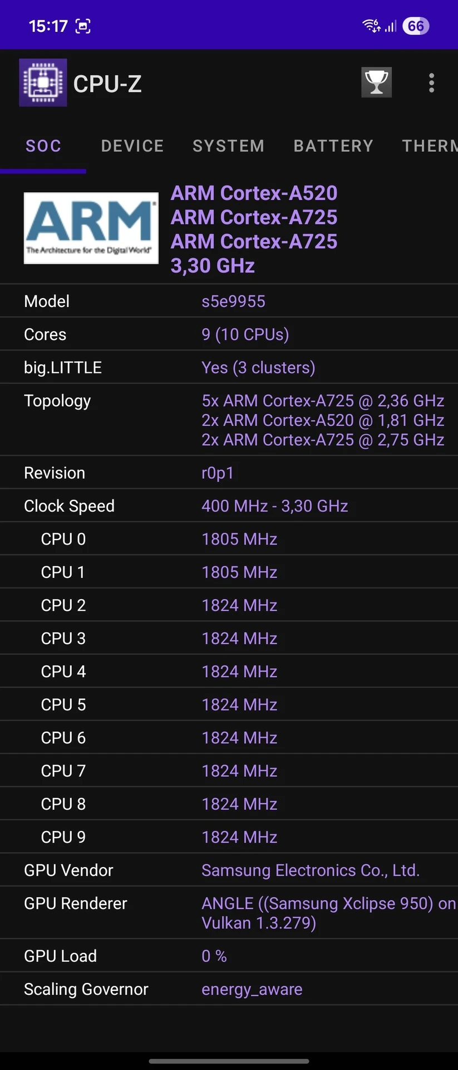458x1070 pixels.
Task: Tap the Topology cluster details row
Action: [x=229, y=420]
